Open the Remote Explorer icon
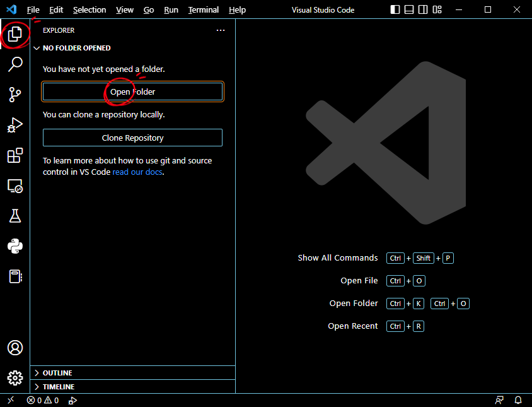Viewport: 532px width, 407px height. [x=15, y=186]
